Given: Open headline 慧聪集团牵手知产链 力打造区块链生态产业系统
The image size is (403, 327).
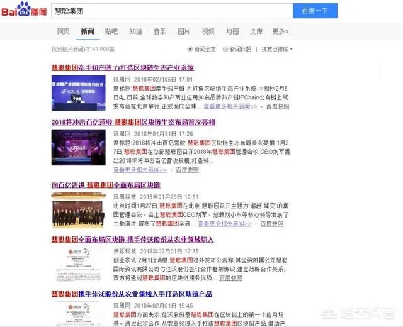Looking at the screenshot, I should tap(123, 68).
